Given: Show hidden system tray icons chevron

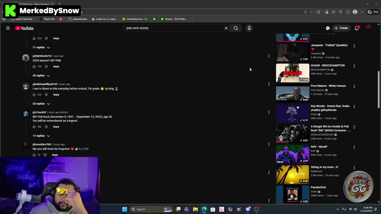Looking at the screenshot, I should [338, 209].
